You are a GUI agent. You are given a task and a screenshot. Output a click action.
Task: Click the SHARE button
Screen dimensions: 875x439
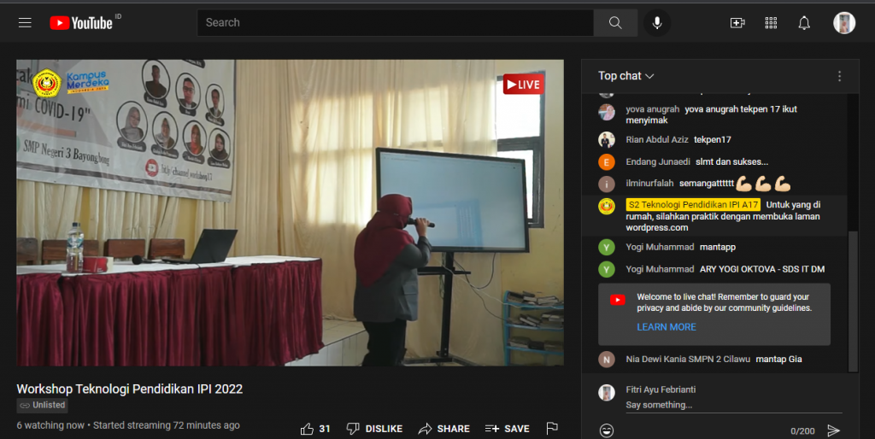pos(444,429)
